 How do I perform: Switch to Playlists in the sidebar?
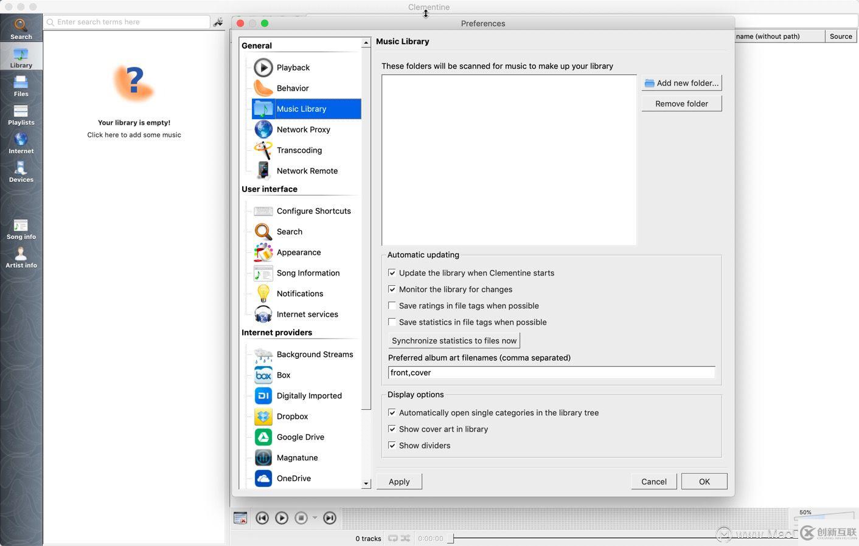21,114
